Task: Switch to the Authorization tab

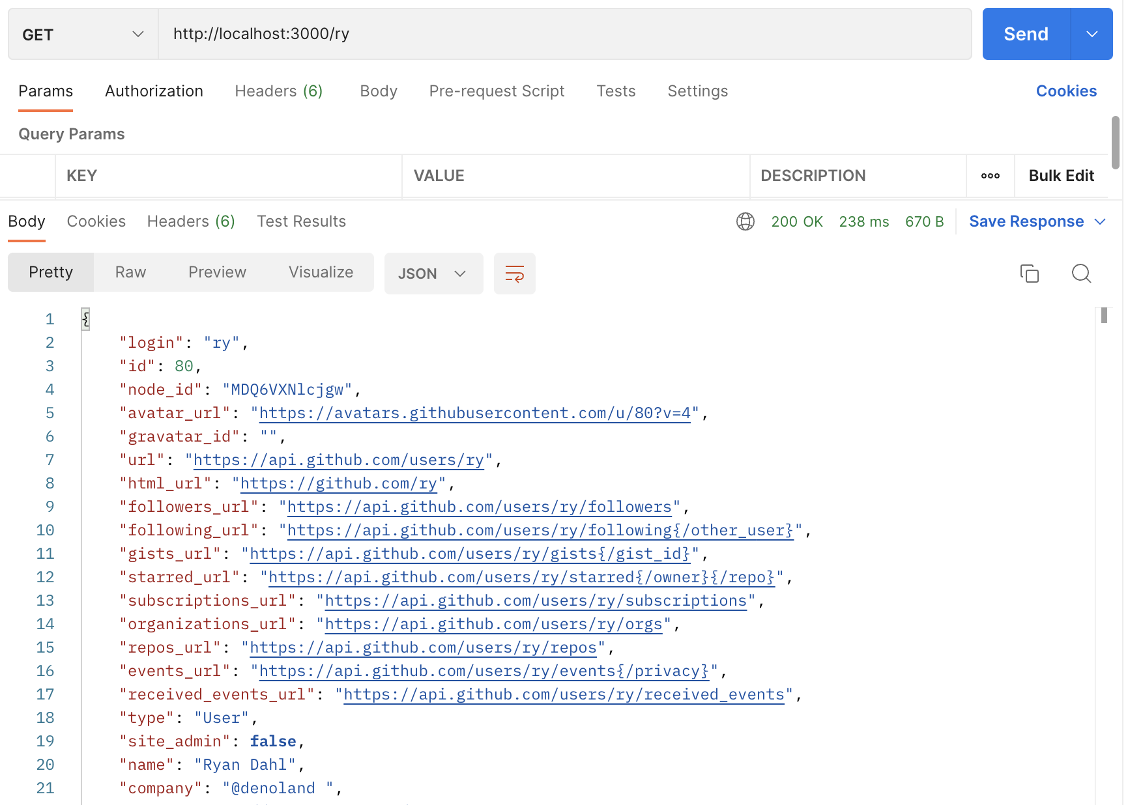Action: pyautogui.click(x=154, y=91)
